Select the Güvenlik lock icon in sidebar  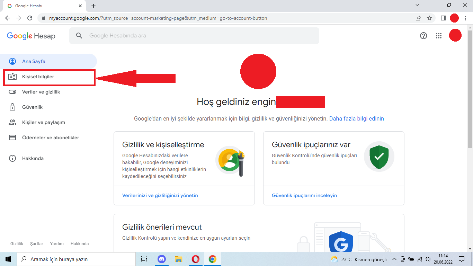click(12, 107)
